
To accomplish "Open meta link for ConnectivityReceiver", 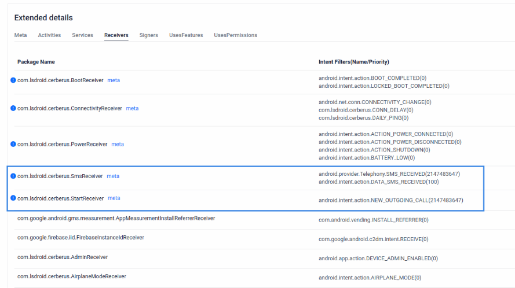I will pyautogui.click(x=132, y=108).
